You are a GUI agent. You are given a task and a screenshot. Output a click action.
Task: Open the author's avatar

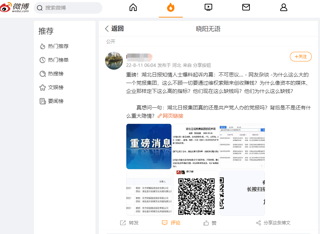114,60
